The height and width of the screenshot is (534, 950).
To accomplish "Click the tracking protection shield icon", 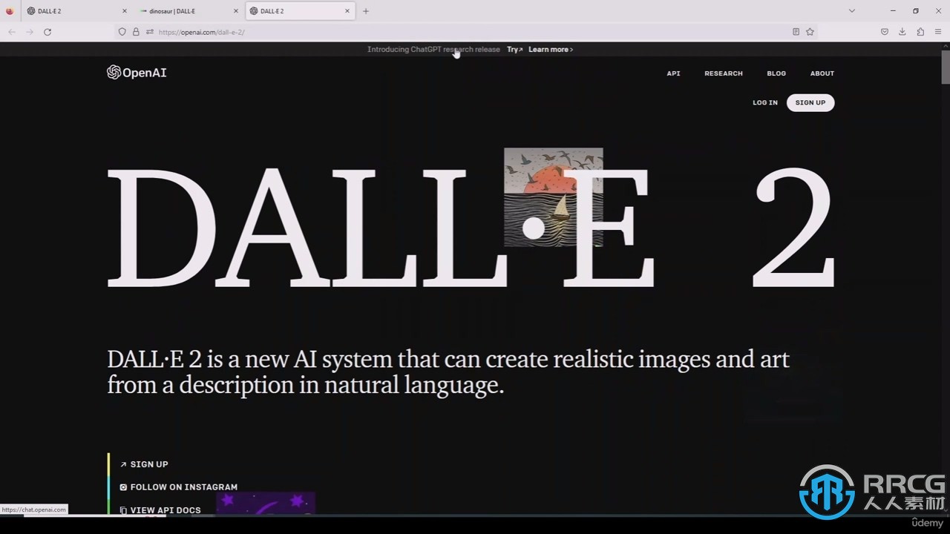I will pos(122,32).
